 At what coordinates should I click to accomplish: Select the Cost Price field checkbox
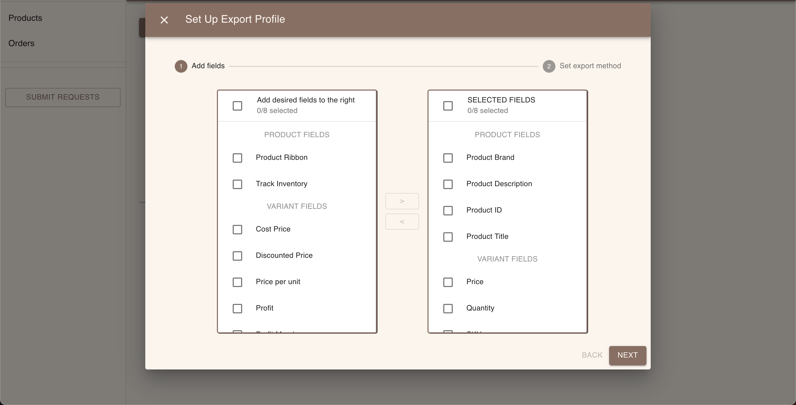point(237,229)
